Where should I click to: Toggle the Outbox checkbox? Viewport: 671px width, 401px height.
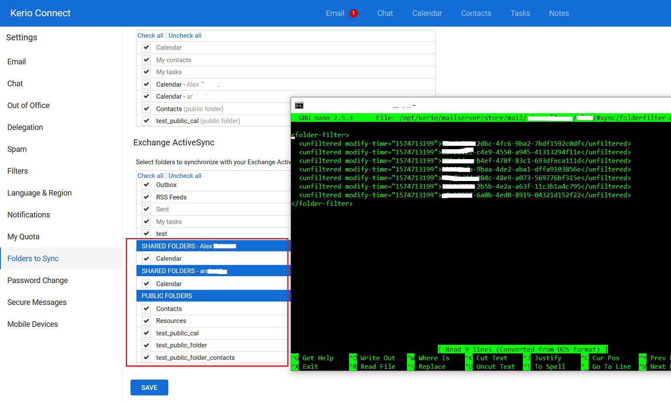[146, 185]
